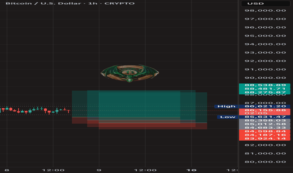Click the current price tag 86,155.88

coord(265,110)
